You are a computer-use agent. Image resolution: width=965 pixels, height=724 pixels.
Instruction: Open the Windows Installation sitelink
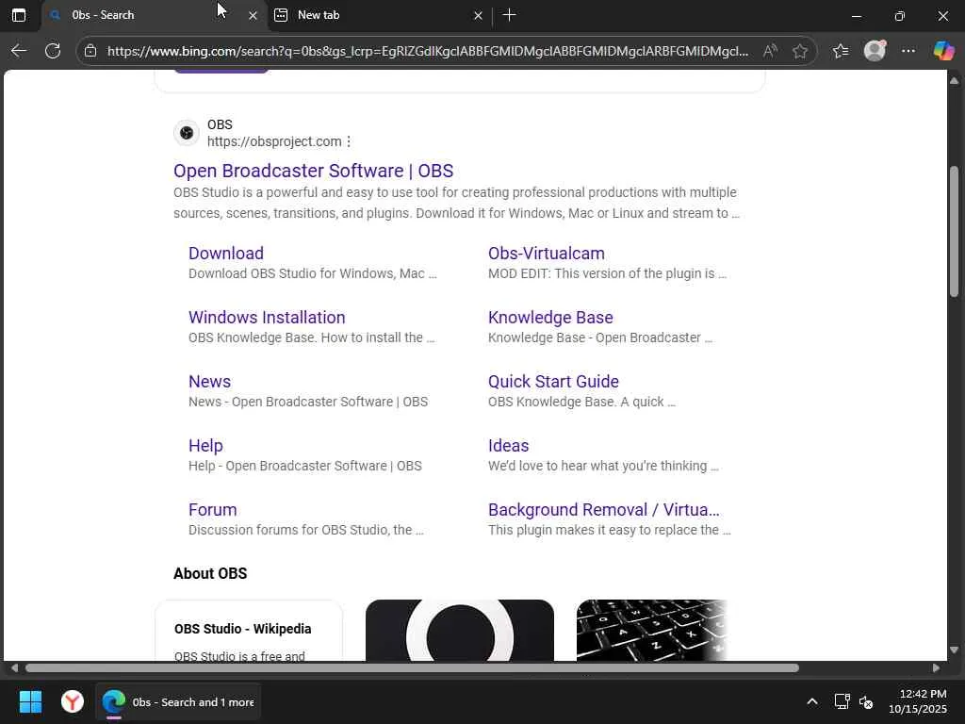[267, 317]
